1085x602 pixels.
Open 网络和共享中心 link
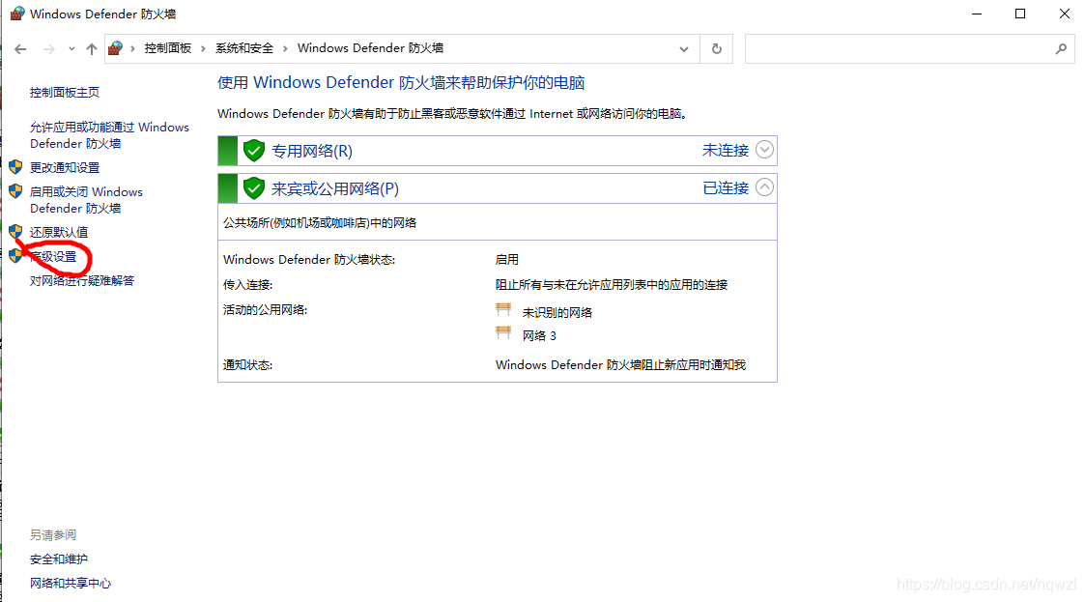(70, 584)
